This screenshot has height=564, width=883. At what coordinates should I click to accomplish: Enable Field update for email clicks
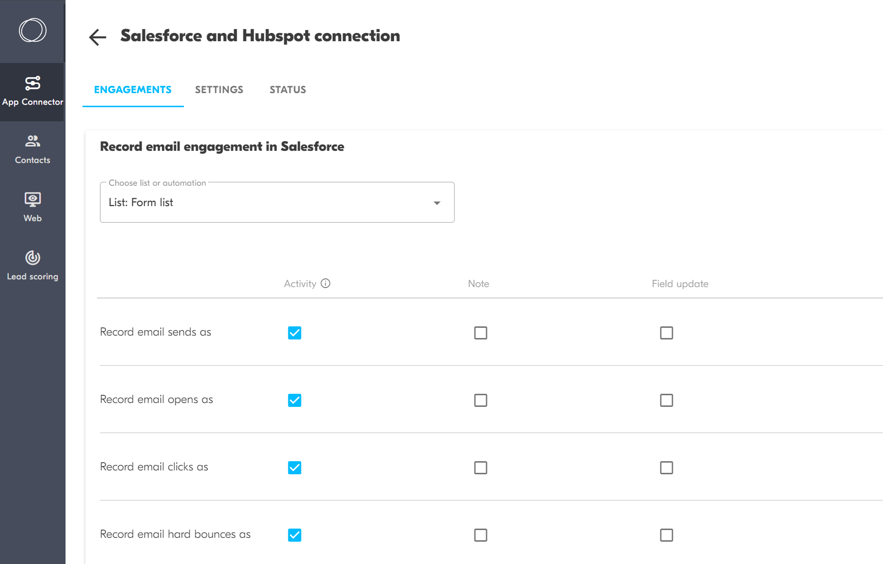click(666, 467)
